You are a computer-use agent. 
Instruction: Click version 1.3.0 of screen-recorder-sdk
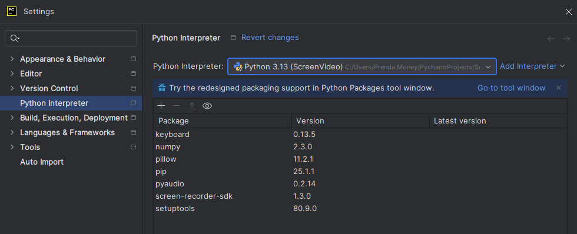click(302, 196)
